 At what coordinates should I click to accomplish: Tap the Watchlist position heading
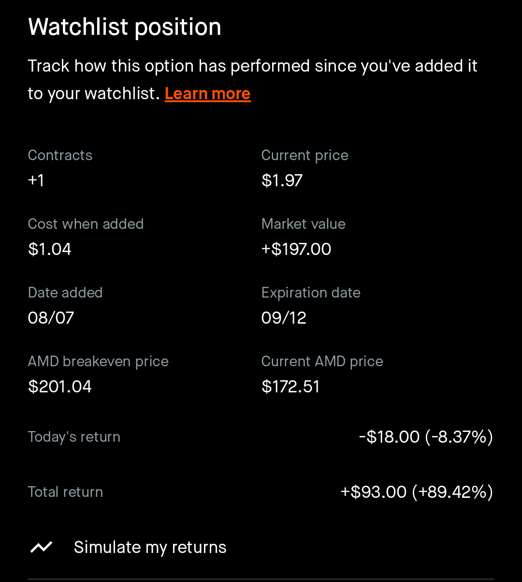(125, 27)
